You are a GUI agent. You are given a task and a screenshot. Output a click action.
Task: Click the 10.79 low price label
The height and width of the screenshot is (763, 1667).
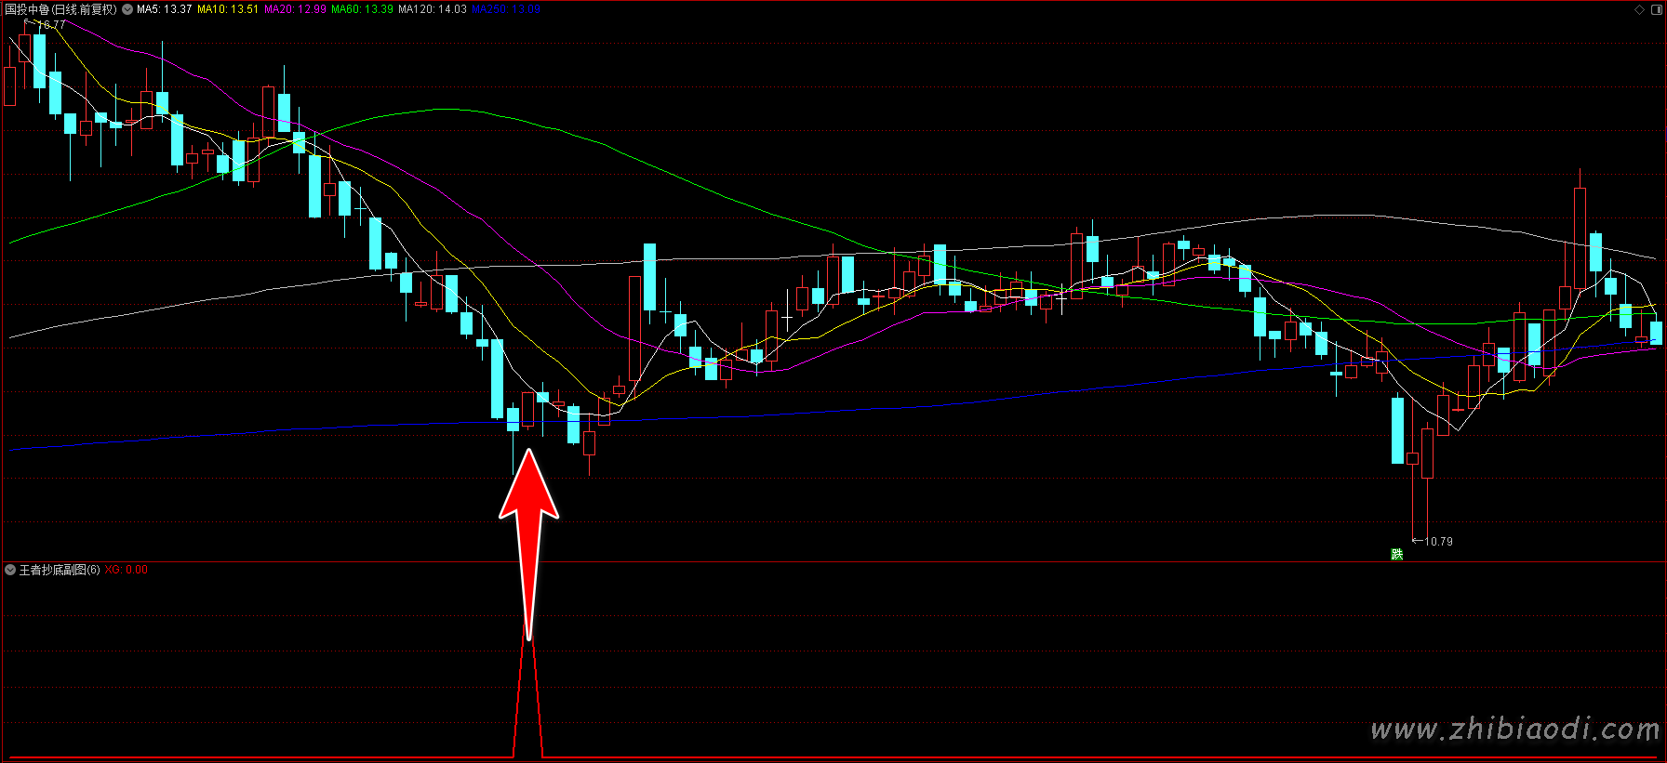click(1438, 541)
